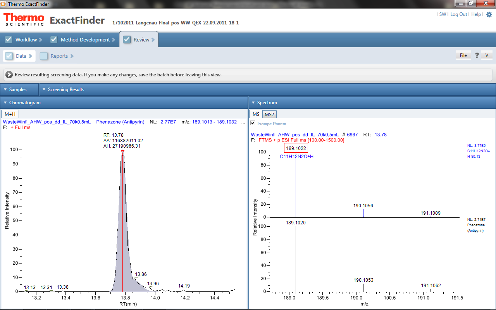Click the scan number 6967 text

[352, 134]
